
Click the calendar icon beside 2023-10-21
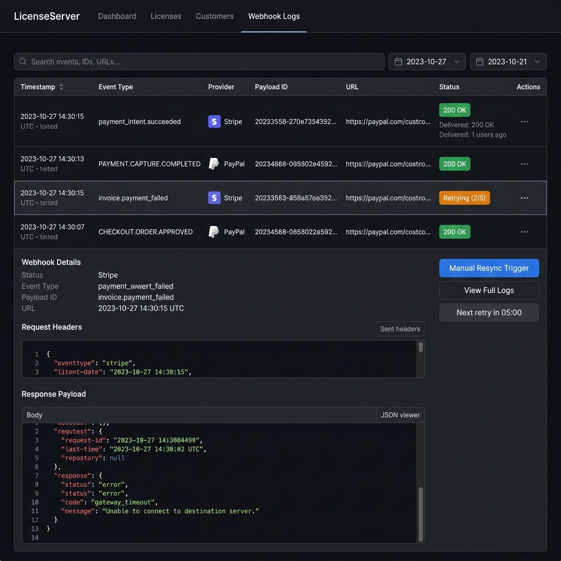click(479, 61)
